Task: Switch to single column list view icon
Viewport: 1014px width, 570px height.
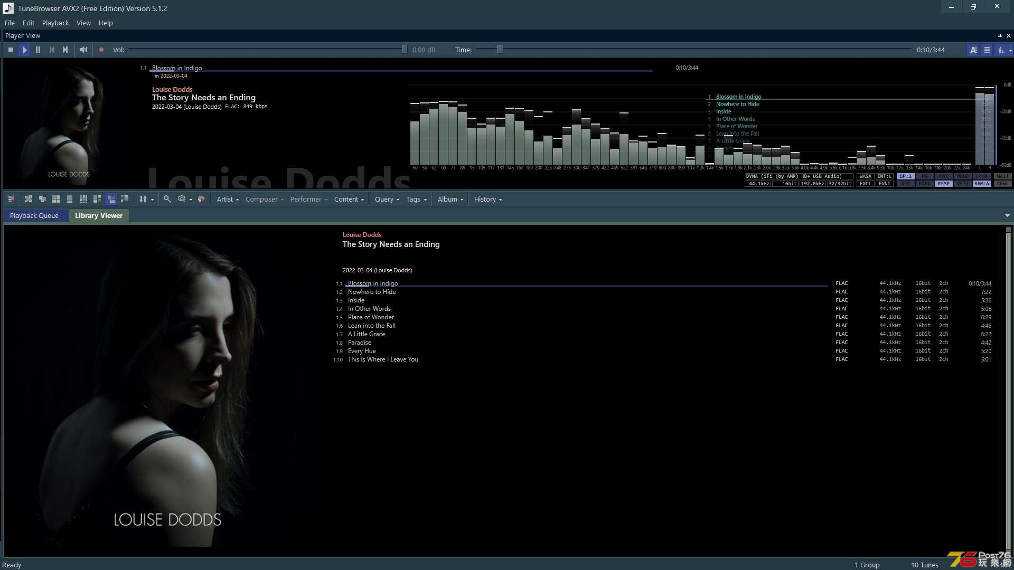Action: [x=70, y=199]
